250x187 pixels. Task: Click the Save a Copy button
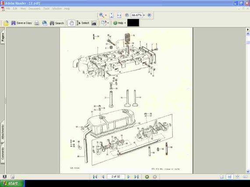[x=21, y=23]
